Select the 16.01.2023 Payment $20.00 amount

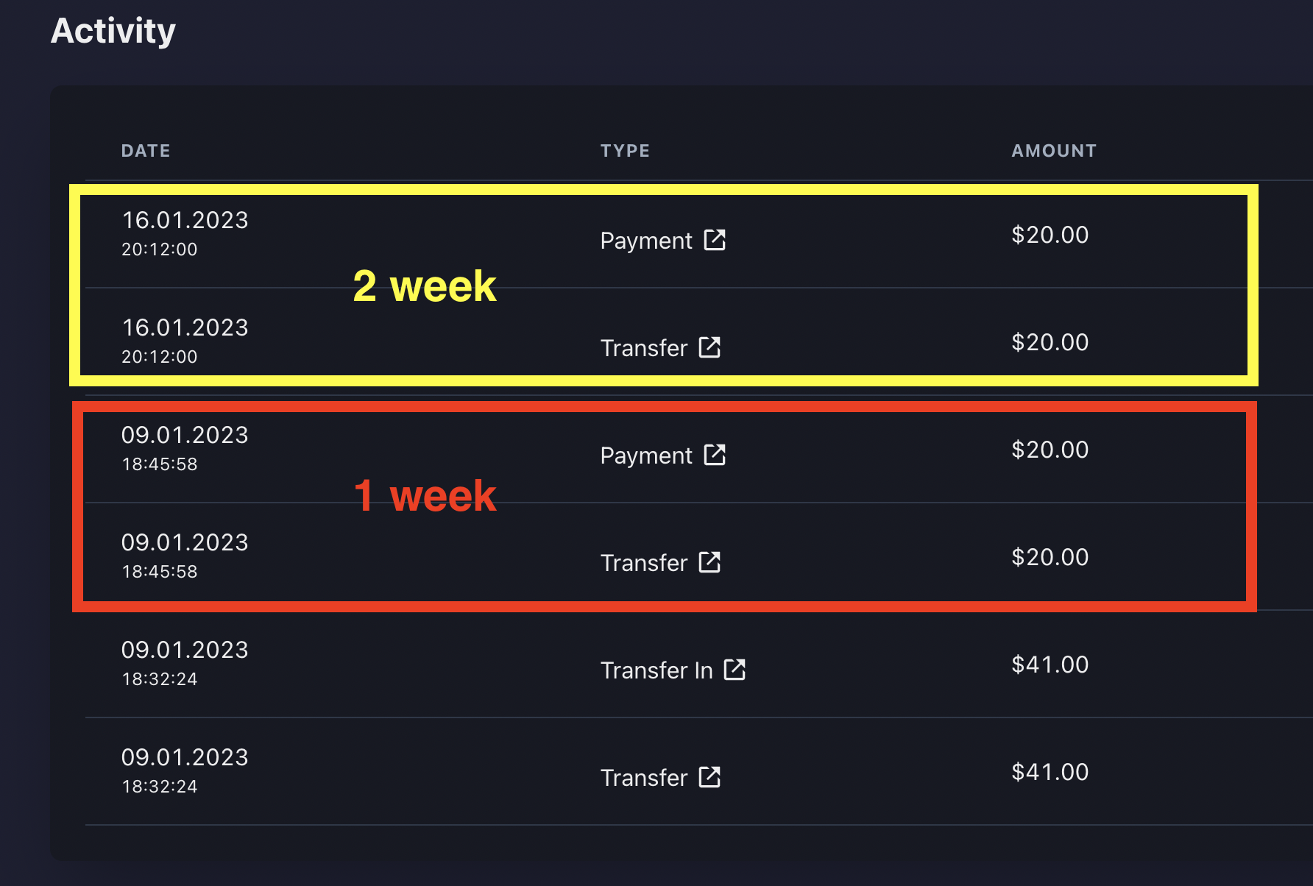coord(1050,235)
